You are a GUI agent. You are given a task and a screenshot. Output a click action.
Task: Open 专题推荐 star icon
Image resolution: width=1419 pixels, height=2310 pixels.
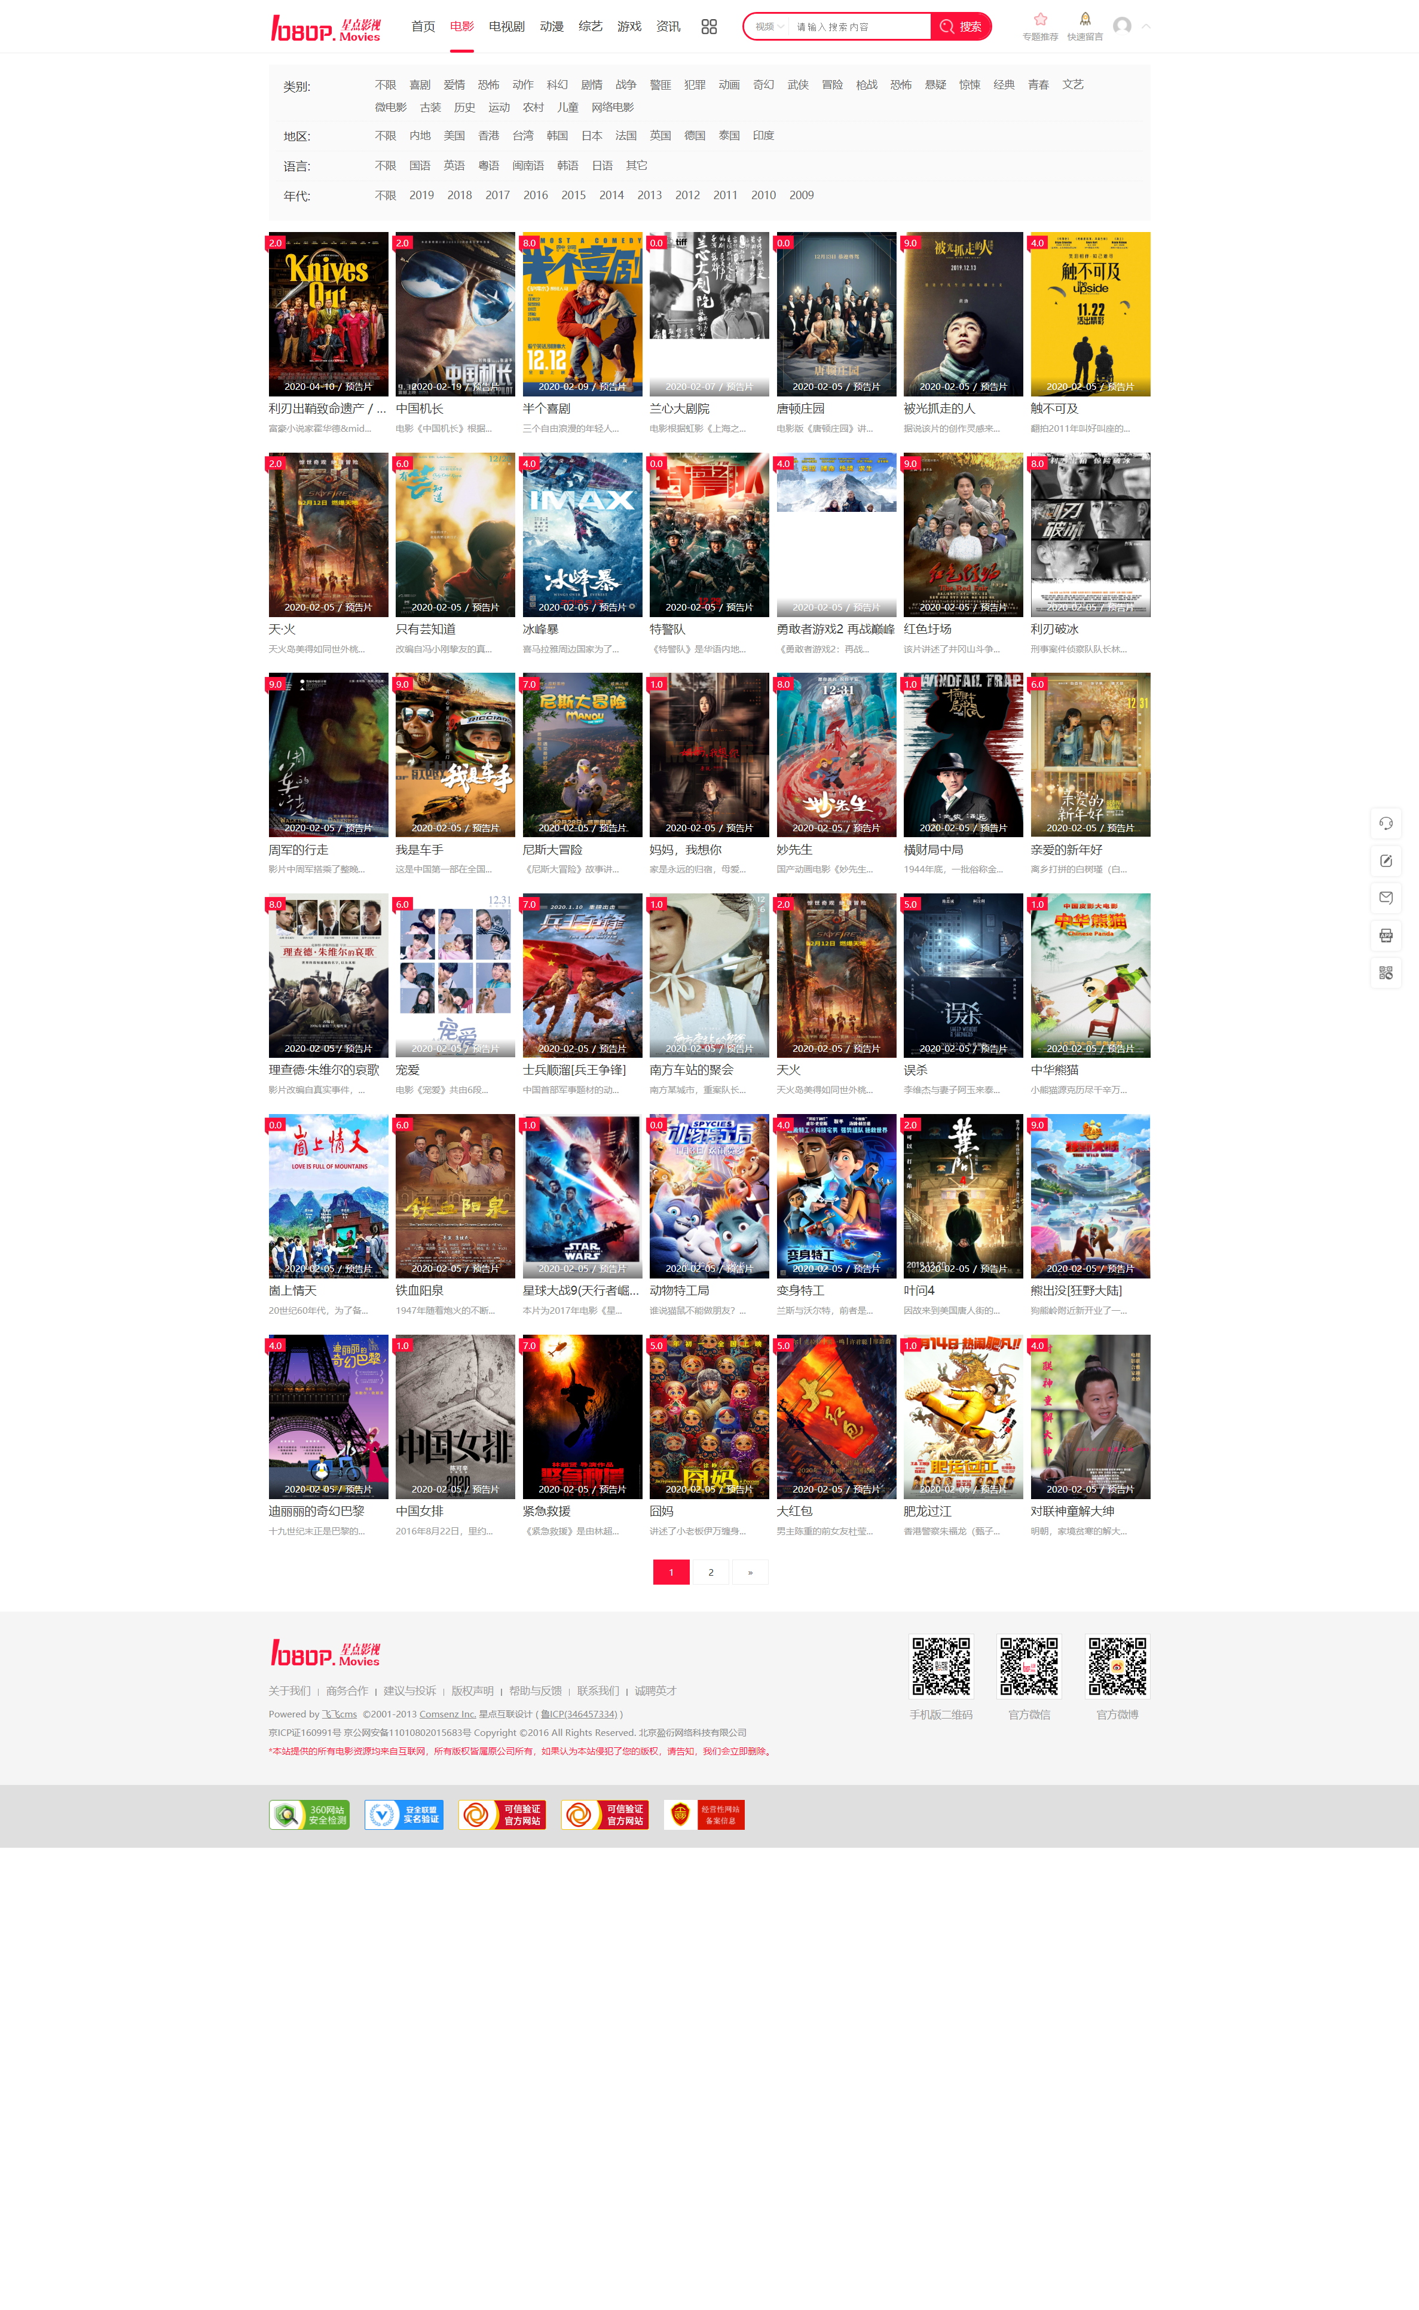(1040, 26)
